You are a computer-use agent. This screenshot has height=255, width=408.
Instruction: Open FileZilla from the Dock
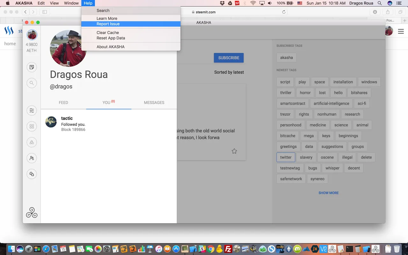(228, 249)
